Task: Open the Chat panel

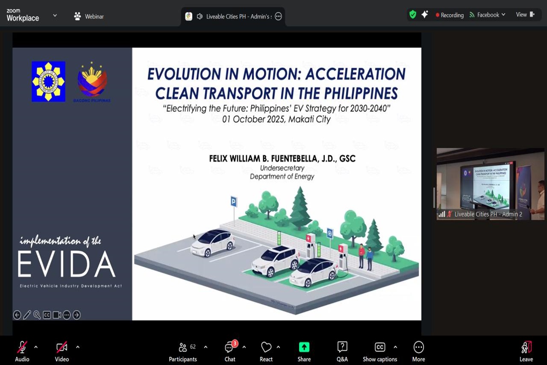Action: tap(230, 352)
